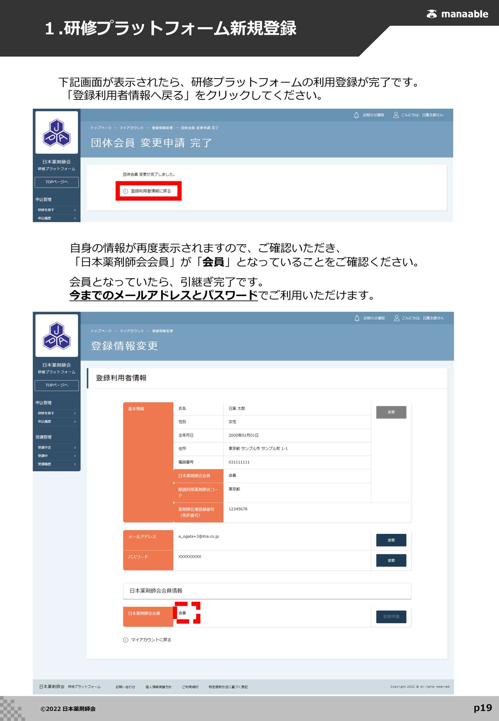Image resolution: width=499 pixels, height=721 pixels.
Task: Click トップページ breadcrumb on the 団体会員 変更申請 完了 page
Action: 101,128
